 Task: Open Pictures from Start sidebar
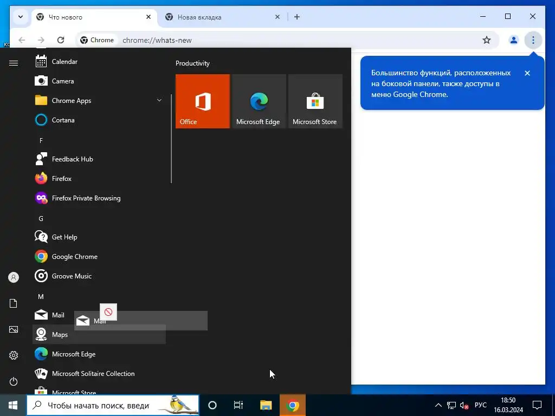point(14,329)
